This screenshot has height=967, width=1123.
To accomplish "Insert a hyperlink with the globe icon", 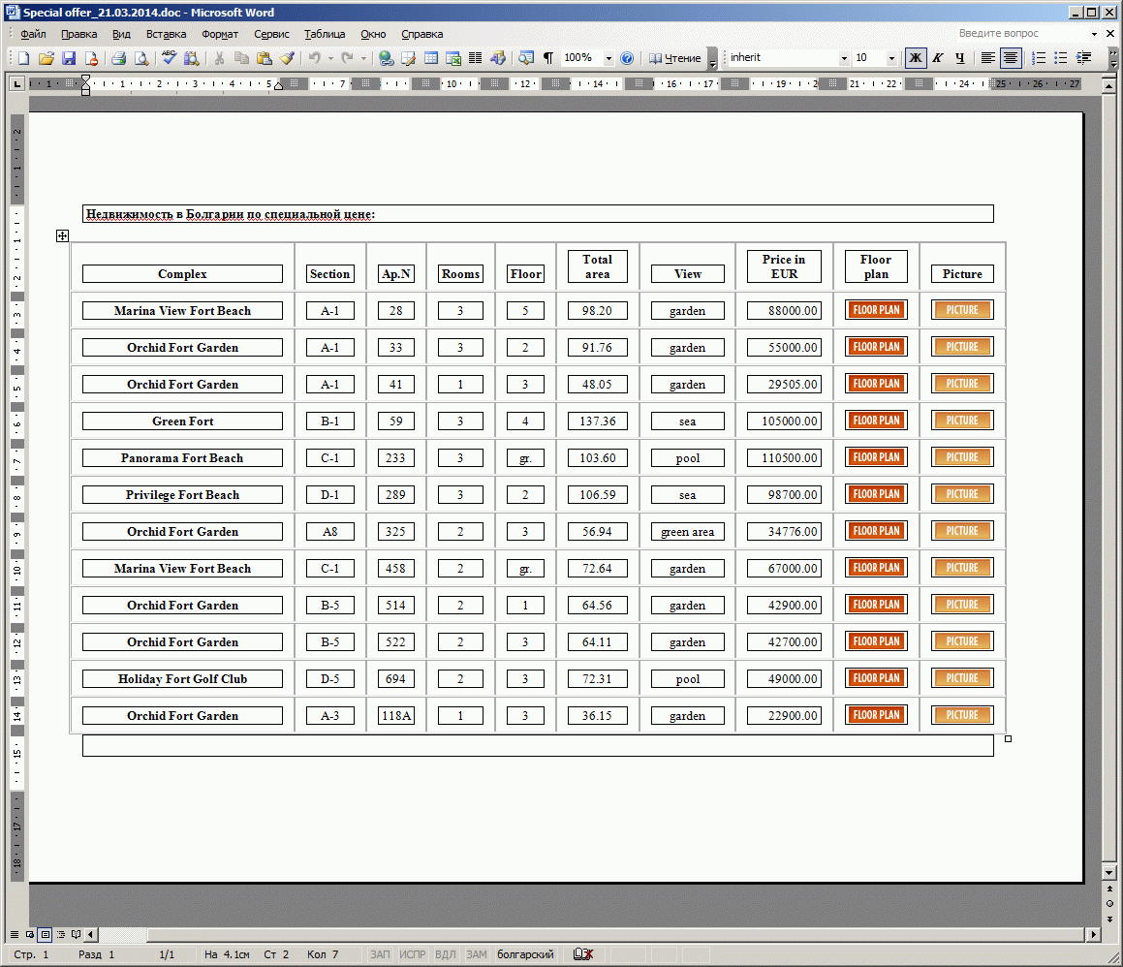I will (386, 58).
